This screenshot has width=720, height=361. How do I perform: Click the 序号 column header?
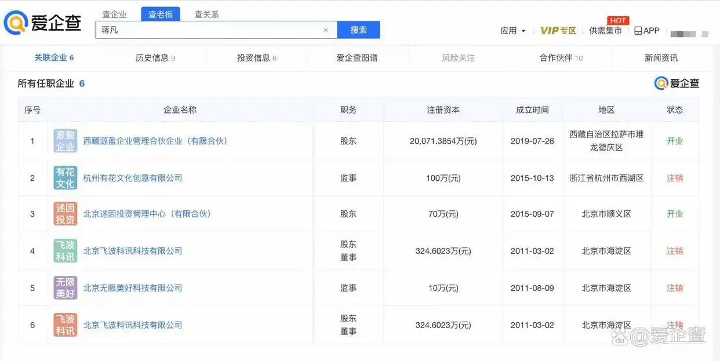click(32, 110)
